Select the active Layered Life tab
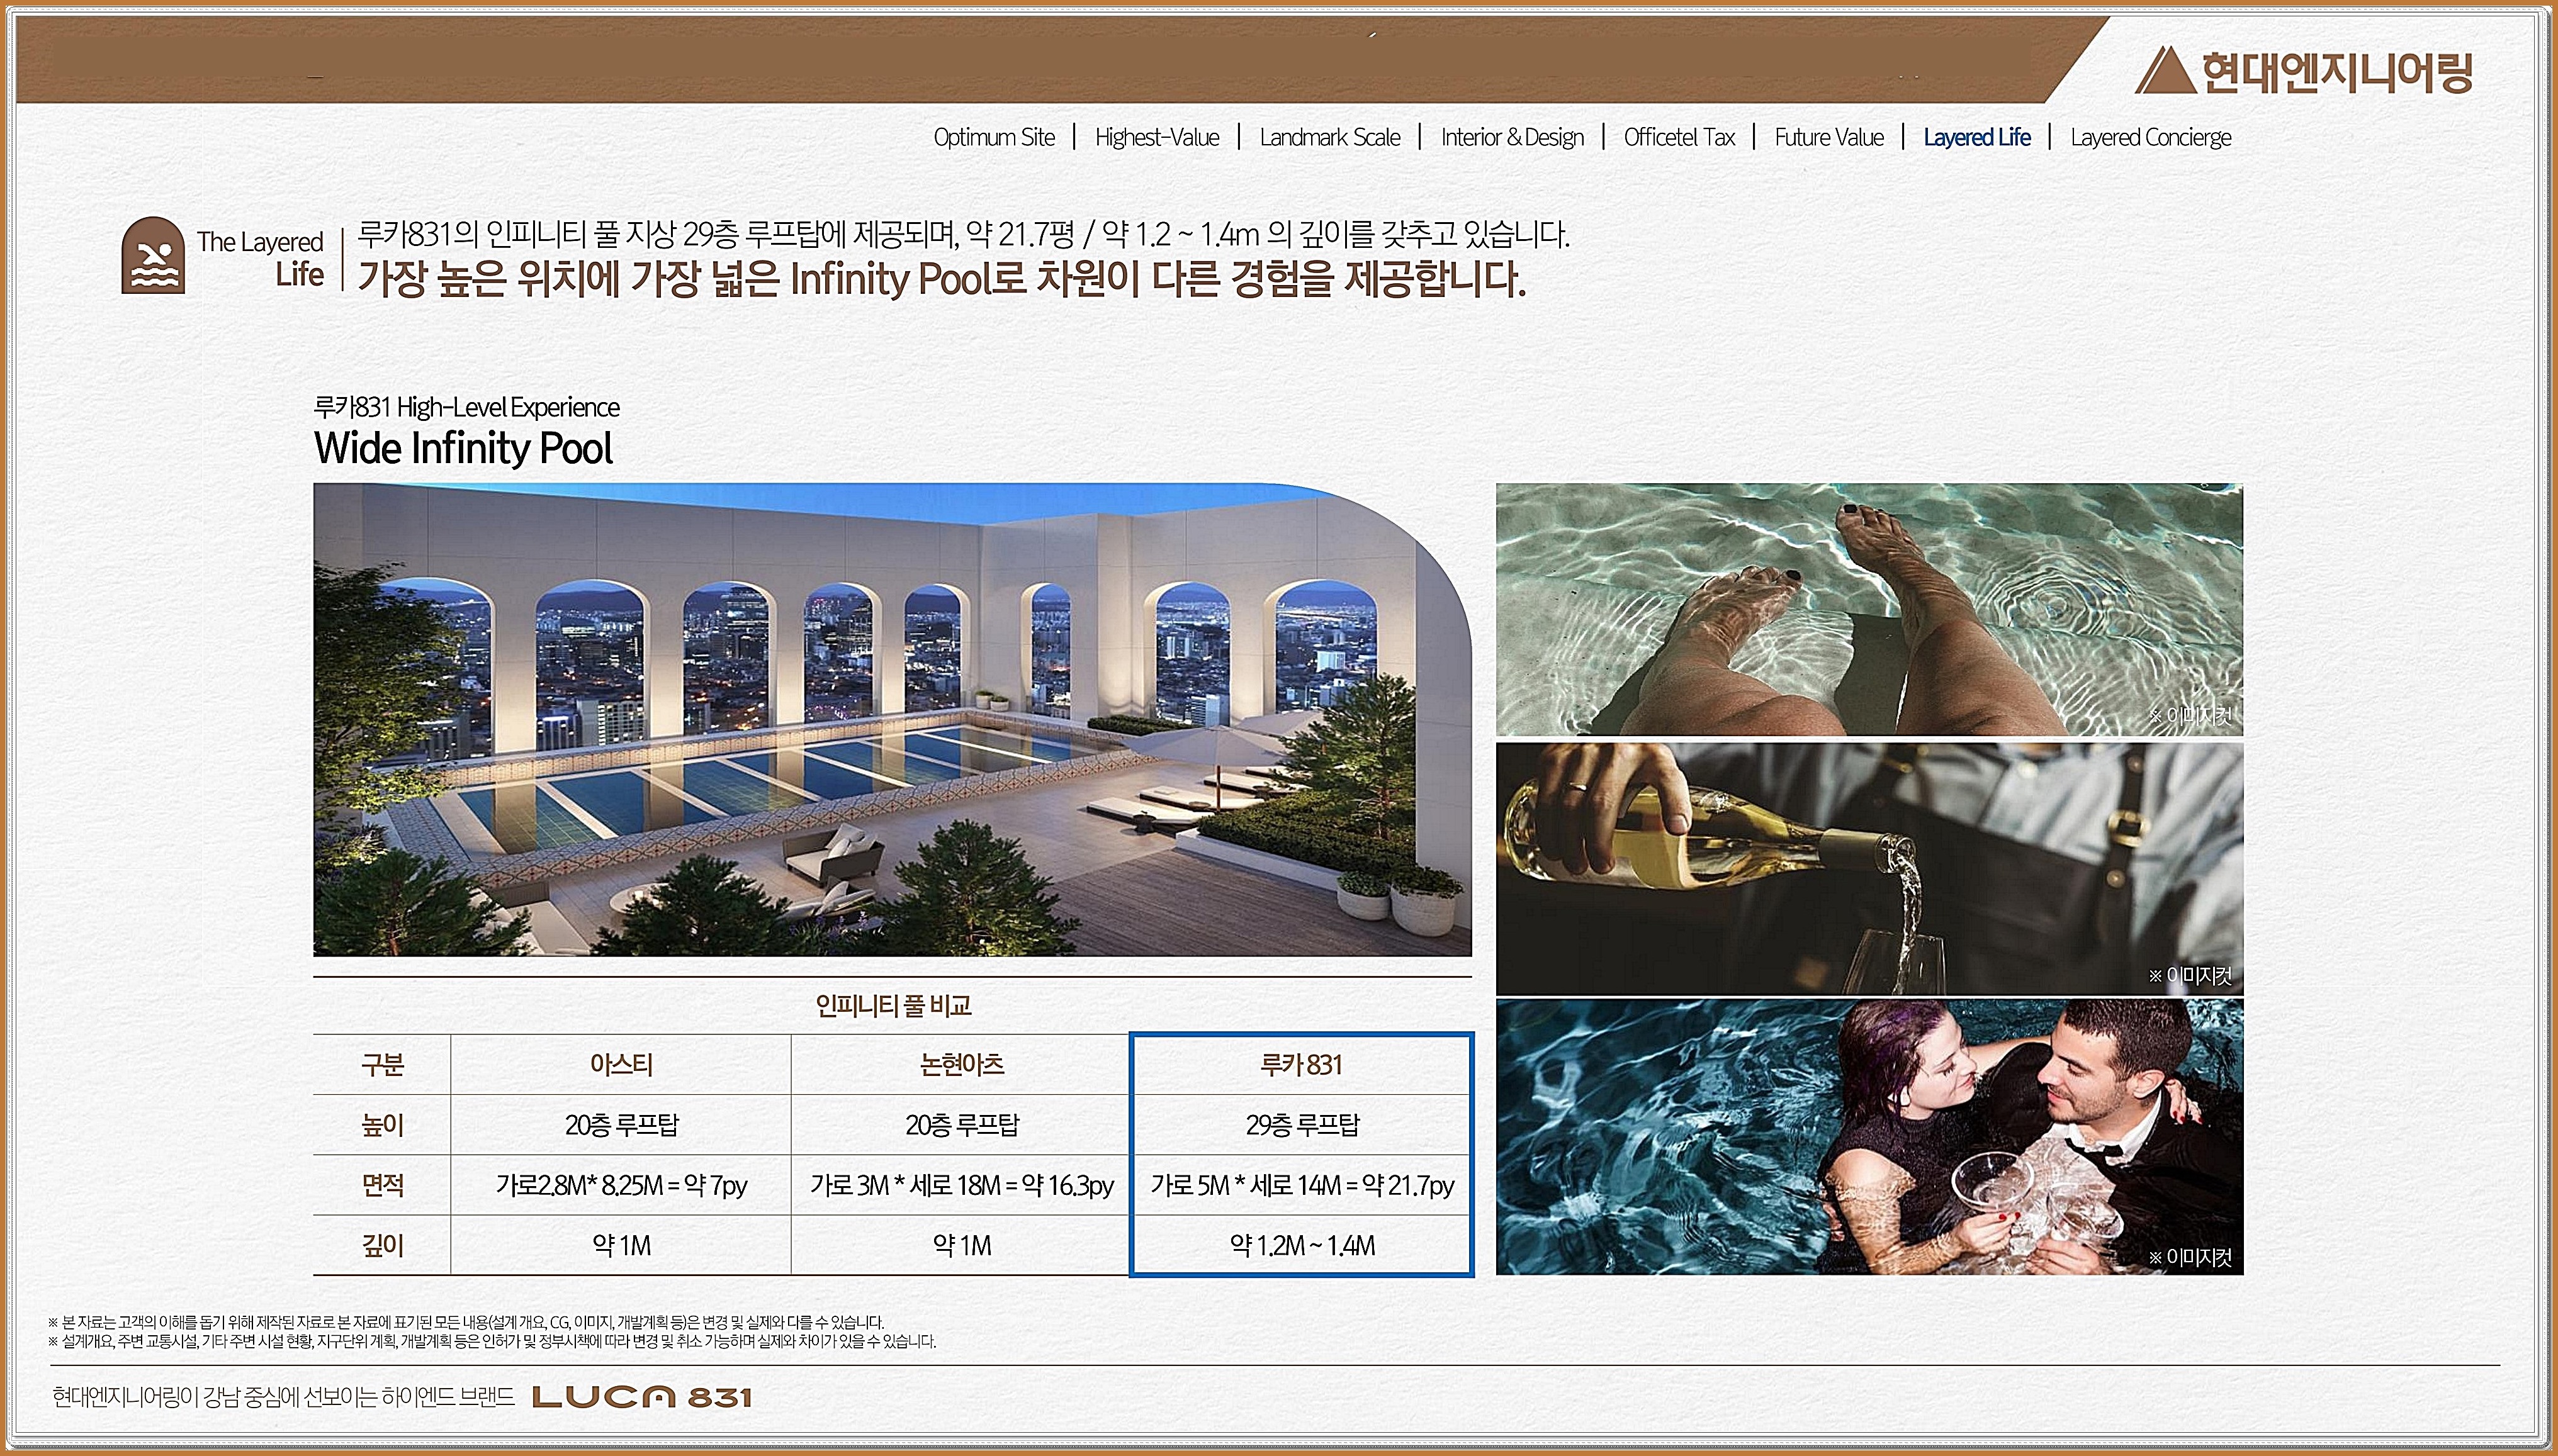Viewport: 2558px width, 1456px height. (1977, 137)
